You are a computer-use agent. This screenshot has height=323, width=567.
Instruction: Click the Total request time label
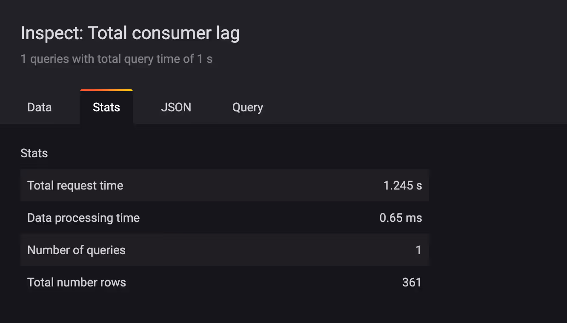75,185
